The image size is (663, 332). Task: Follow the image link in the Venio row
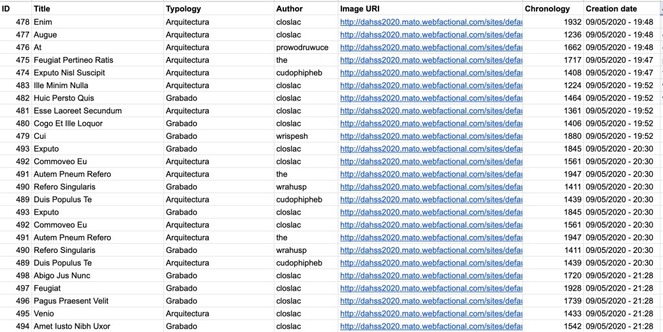[x=431, y=314]
